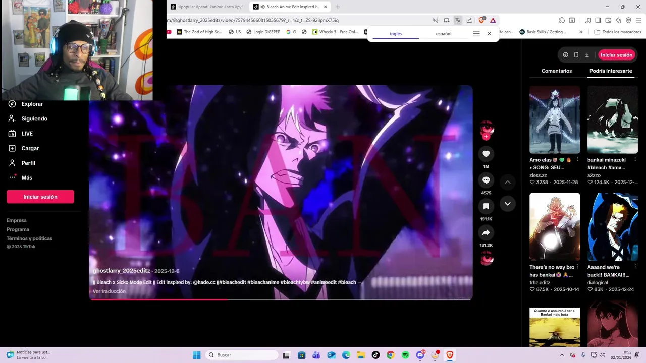Image resolution: width=646 pixels, height=363 pixels.
Task: Click the translate page icon in address bar
Action: (458, 20)
